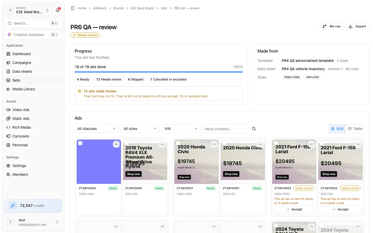Click the search magnifier next to Value contains

pos(254,129)
